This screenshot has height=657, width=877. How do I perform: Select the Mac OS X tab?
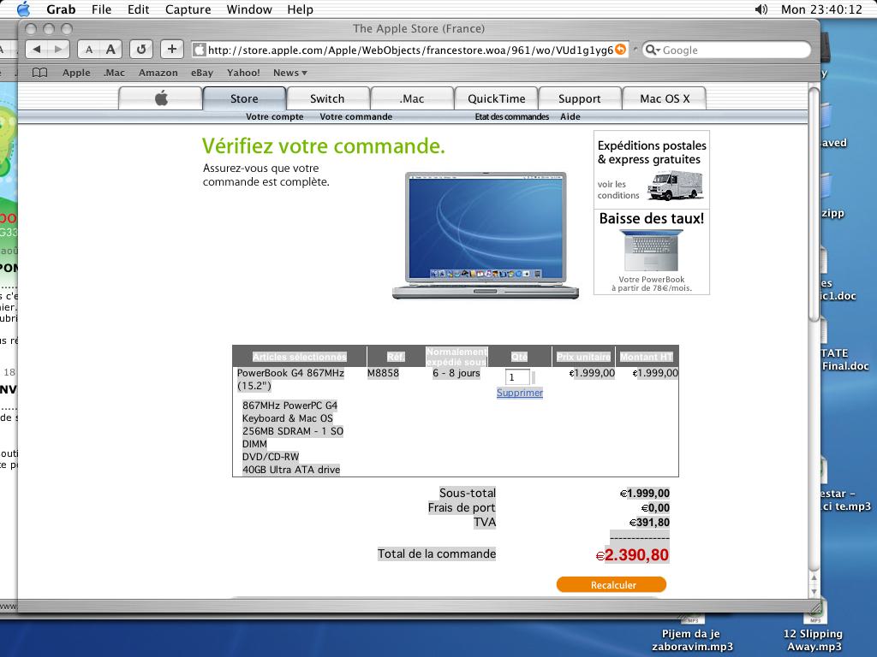[x=665, y=98]
